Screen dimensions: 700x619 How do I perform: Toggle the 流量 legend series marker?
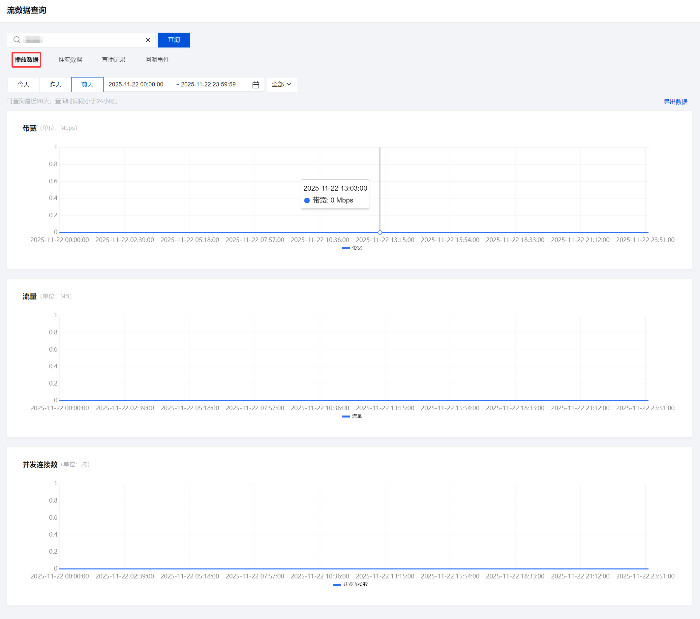pos(346,416)
